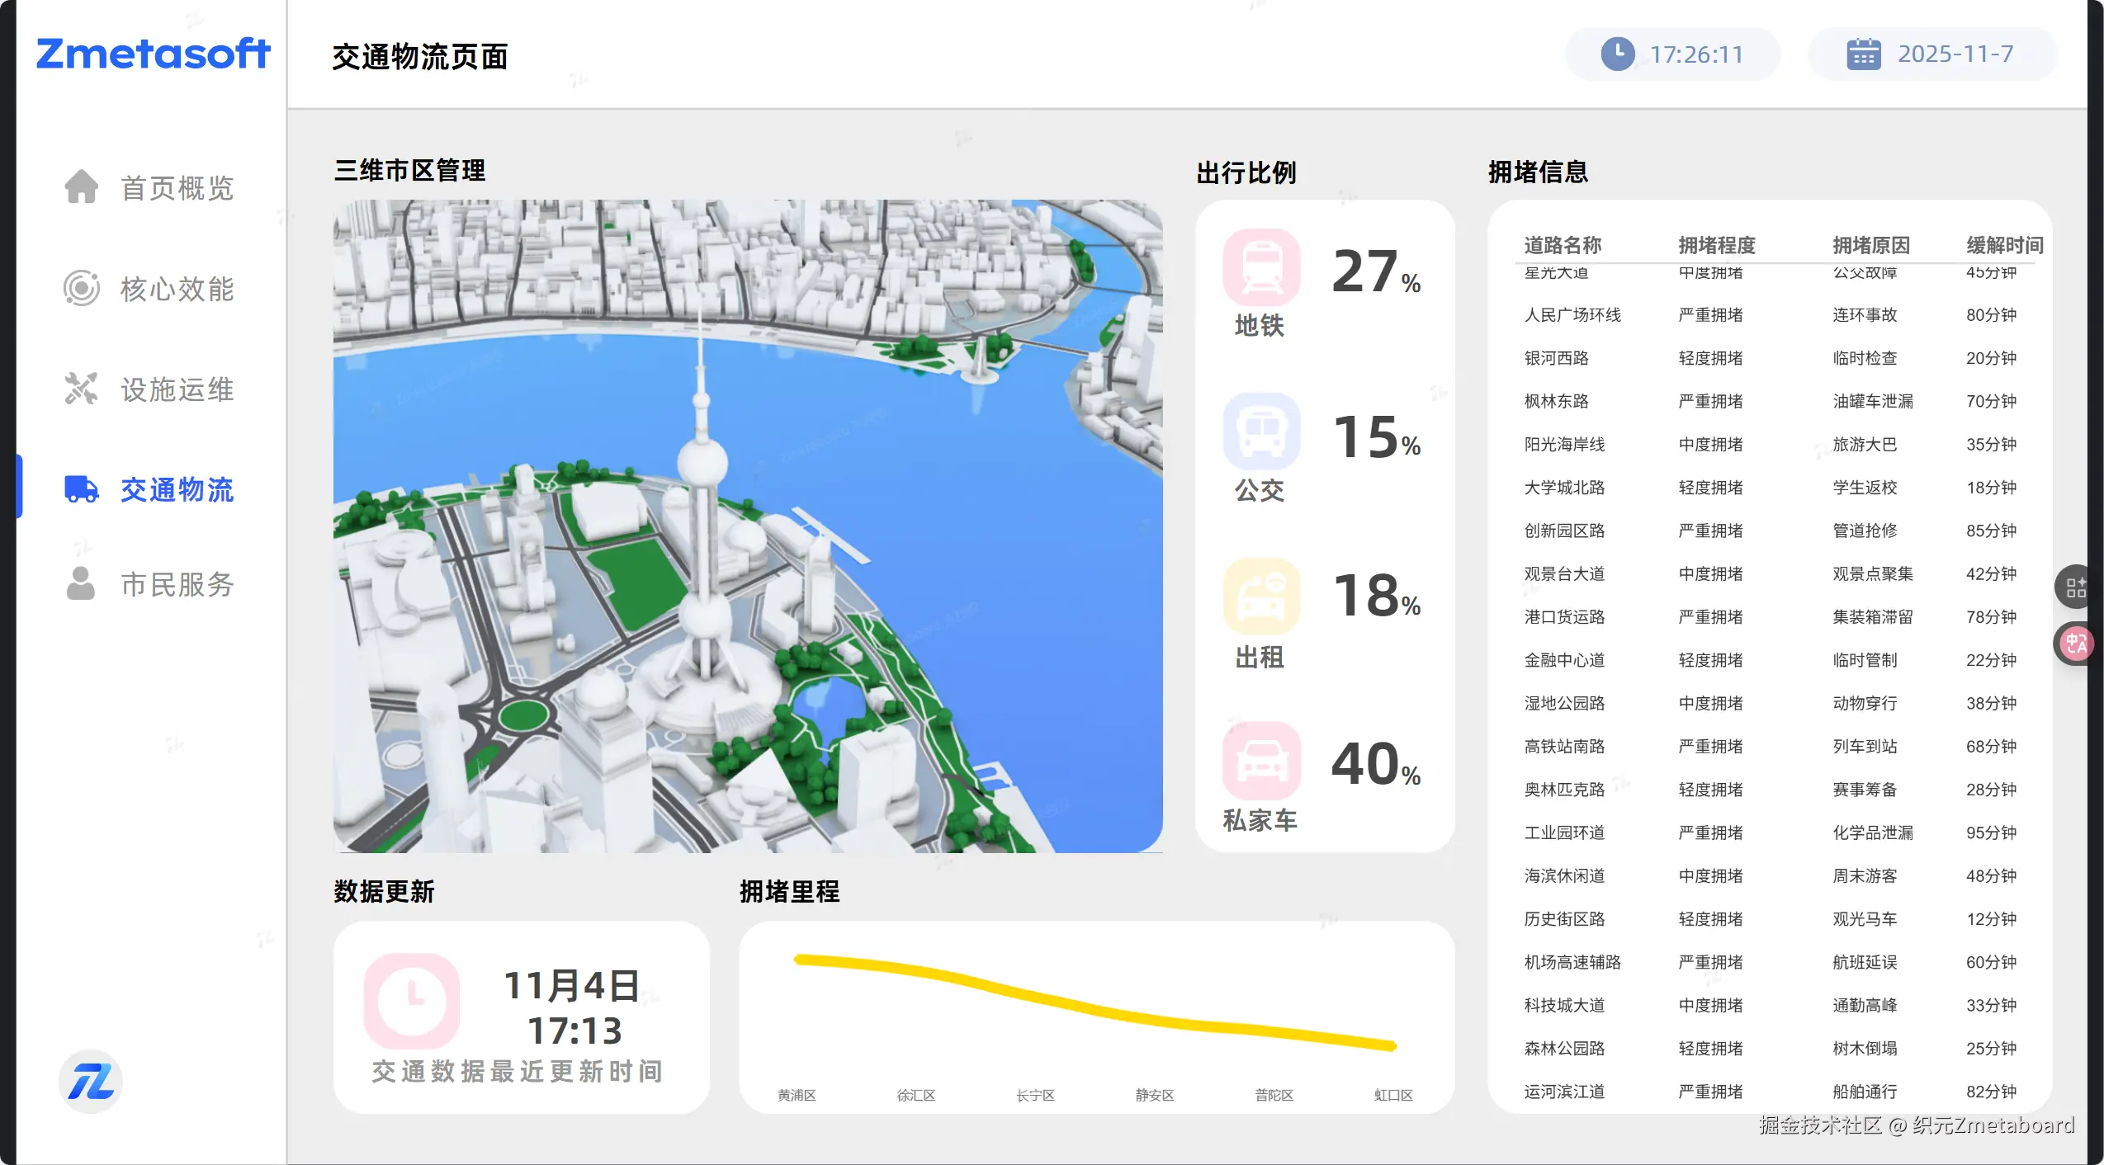This screenshot has width=2104, height=1165.
Task: Open the 首页概览 menu item
Action: (177, 188)
